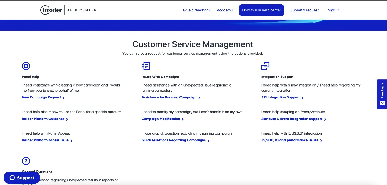Image resolution: width=387 pixels, height=185 pixels.
Task: Open the Insider Platform Access Issue link
Action: (45, 140)
